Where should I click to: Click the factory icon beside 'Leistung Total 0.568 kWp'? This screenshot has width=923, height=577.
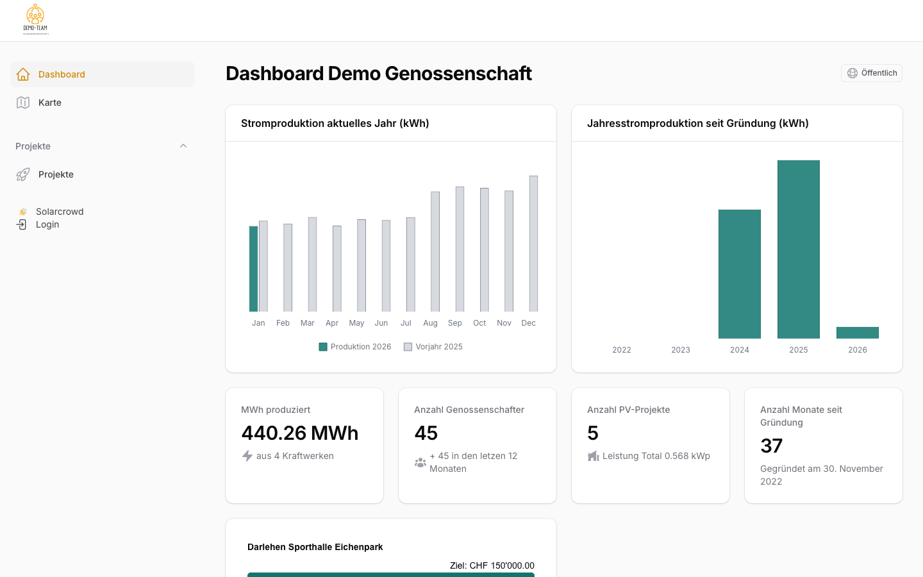click(x=593, y=456)
